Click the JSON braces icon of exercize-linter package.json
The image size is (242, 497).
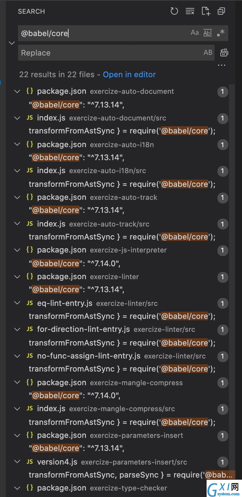tap(30, 277)
